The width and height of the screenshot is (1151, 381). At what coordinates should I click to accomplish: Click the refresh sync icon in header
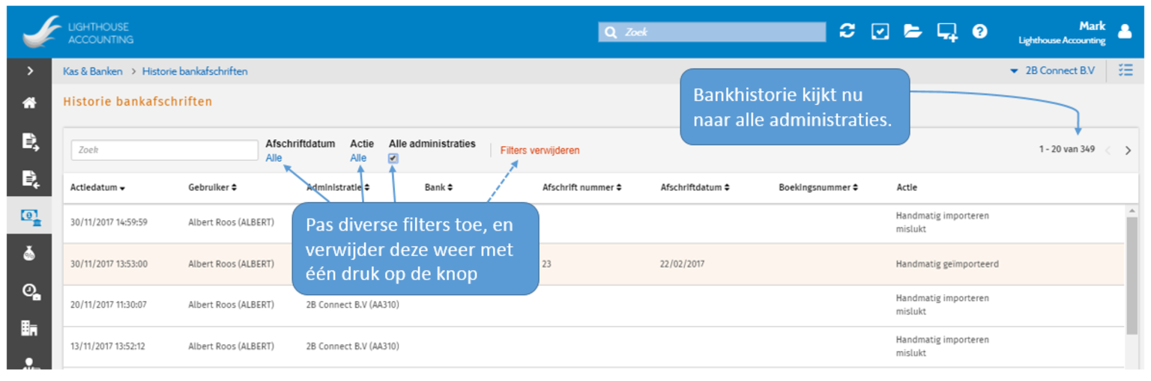847,31
